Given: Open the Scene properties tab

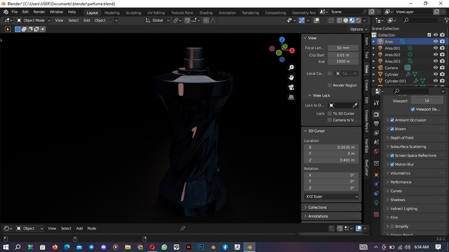Looking at the screenshot, I should 376,142.
